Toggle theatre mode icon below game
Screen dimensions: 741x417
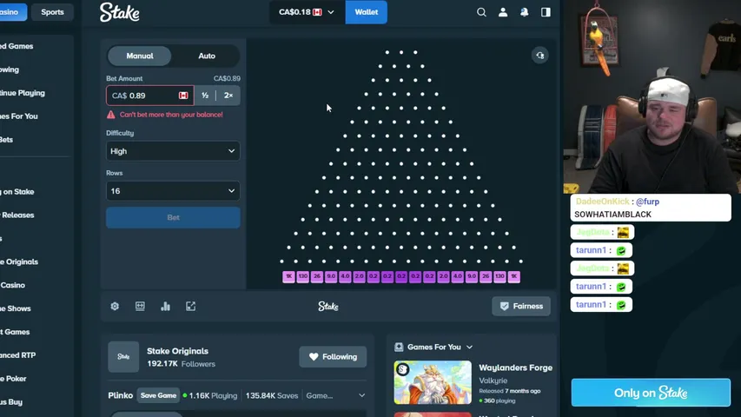point(140,307)
